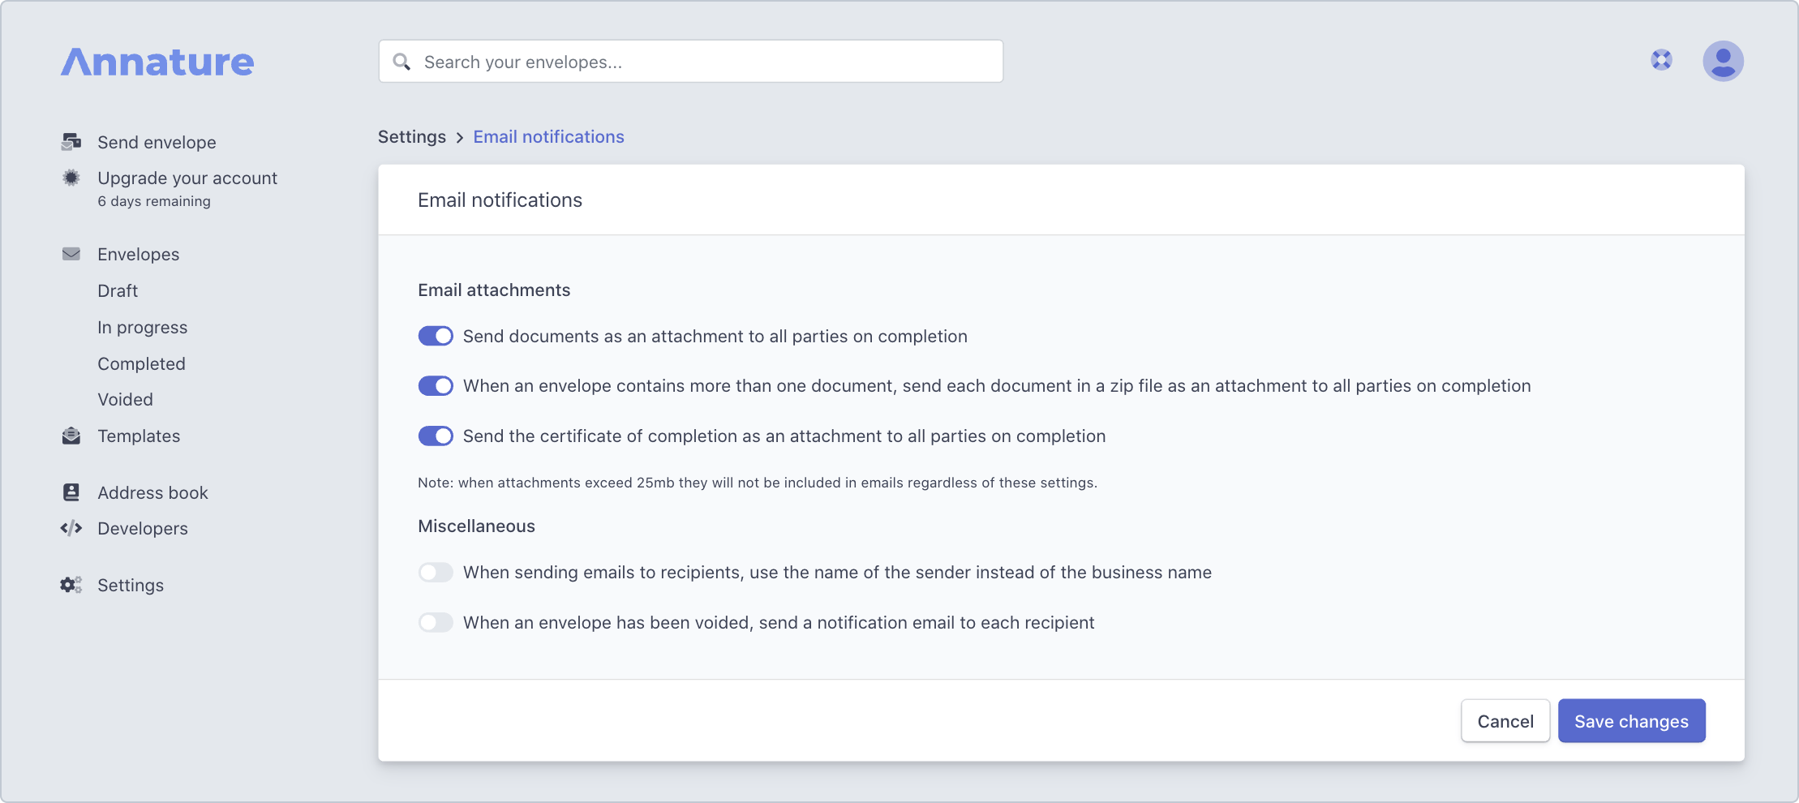Click the Templates icon in sidebar
The image size is (1799, 803).
pos(71,436)
